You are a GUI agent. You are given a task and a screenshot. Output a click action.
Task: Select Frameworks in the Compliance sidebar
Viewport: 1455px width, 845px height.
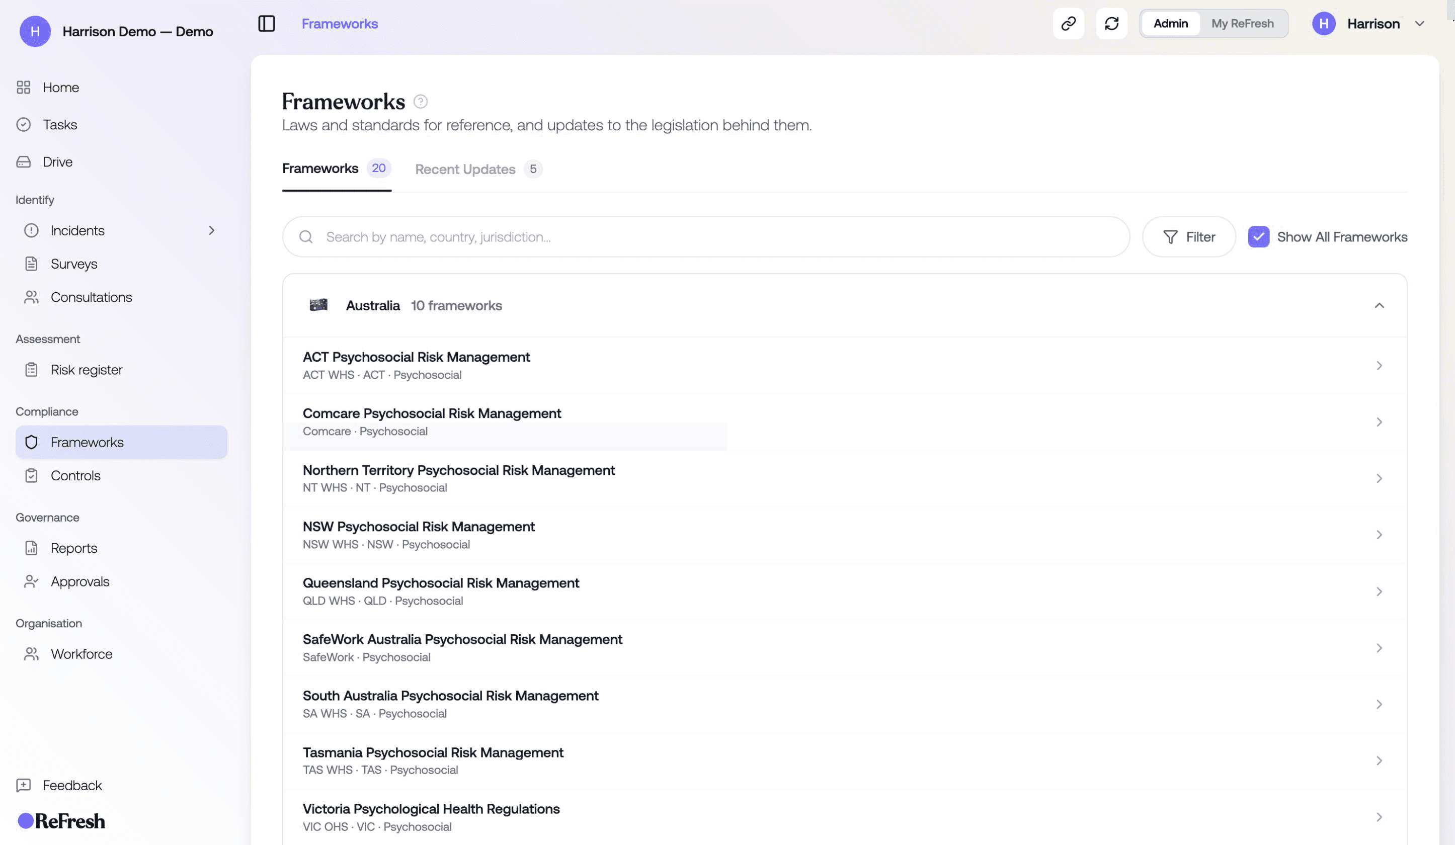[x=121, y=442]
